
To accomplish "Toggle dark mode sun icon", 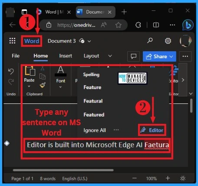I will [183, 178].
